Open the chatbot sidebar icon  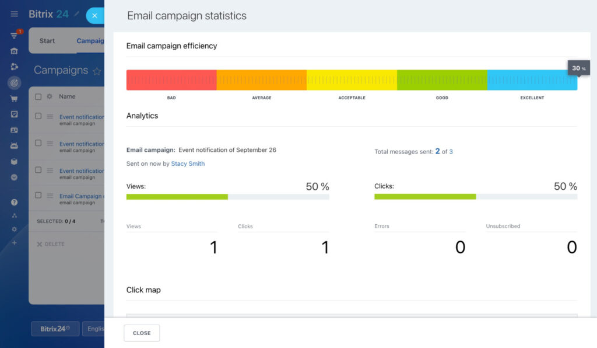pos(14,145)
